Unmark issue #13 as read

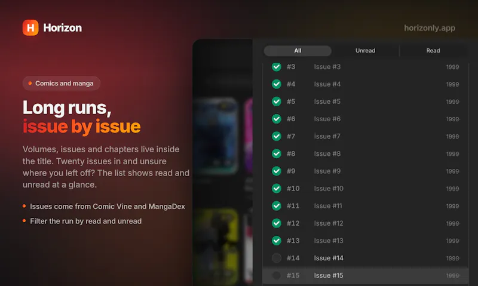pos(277,241)
